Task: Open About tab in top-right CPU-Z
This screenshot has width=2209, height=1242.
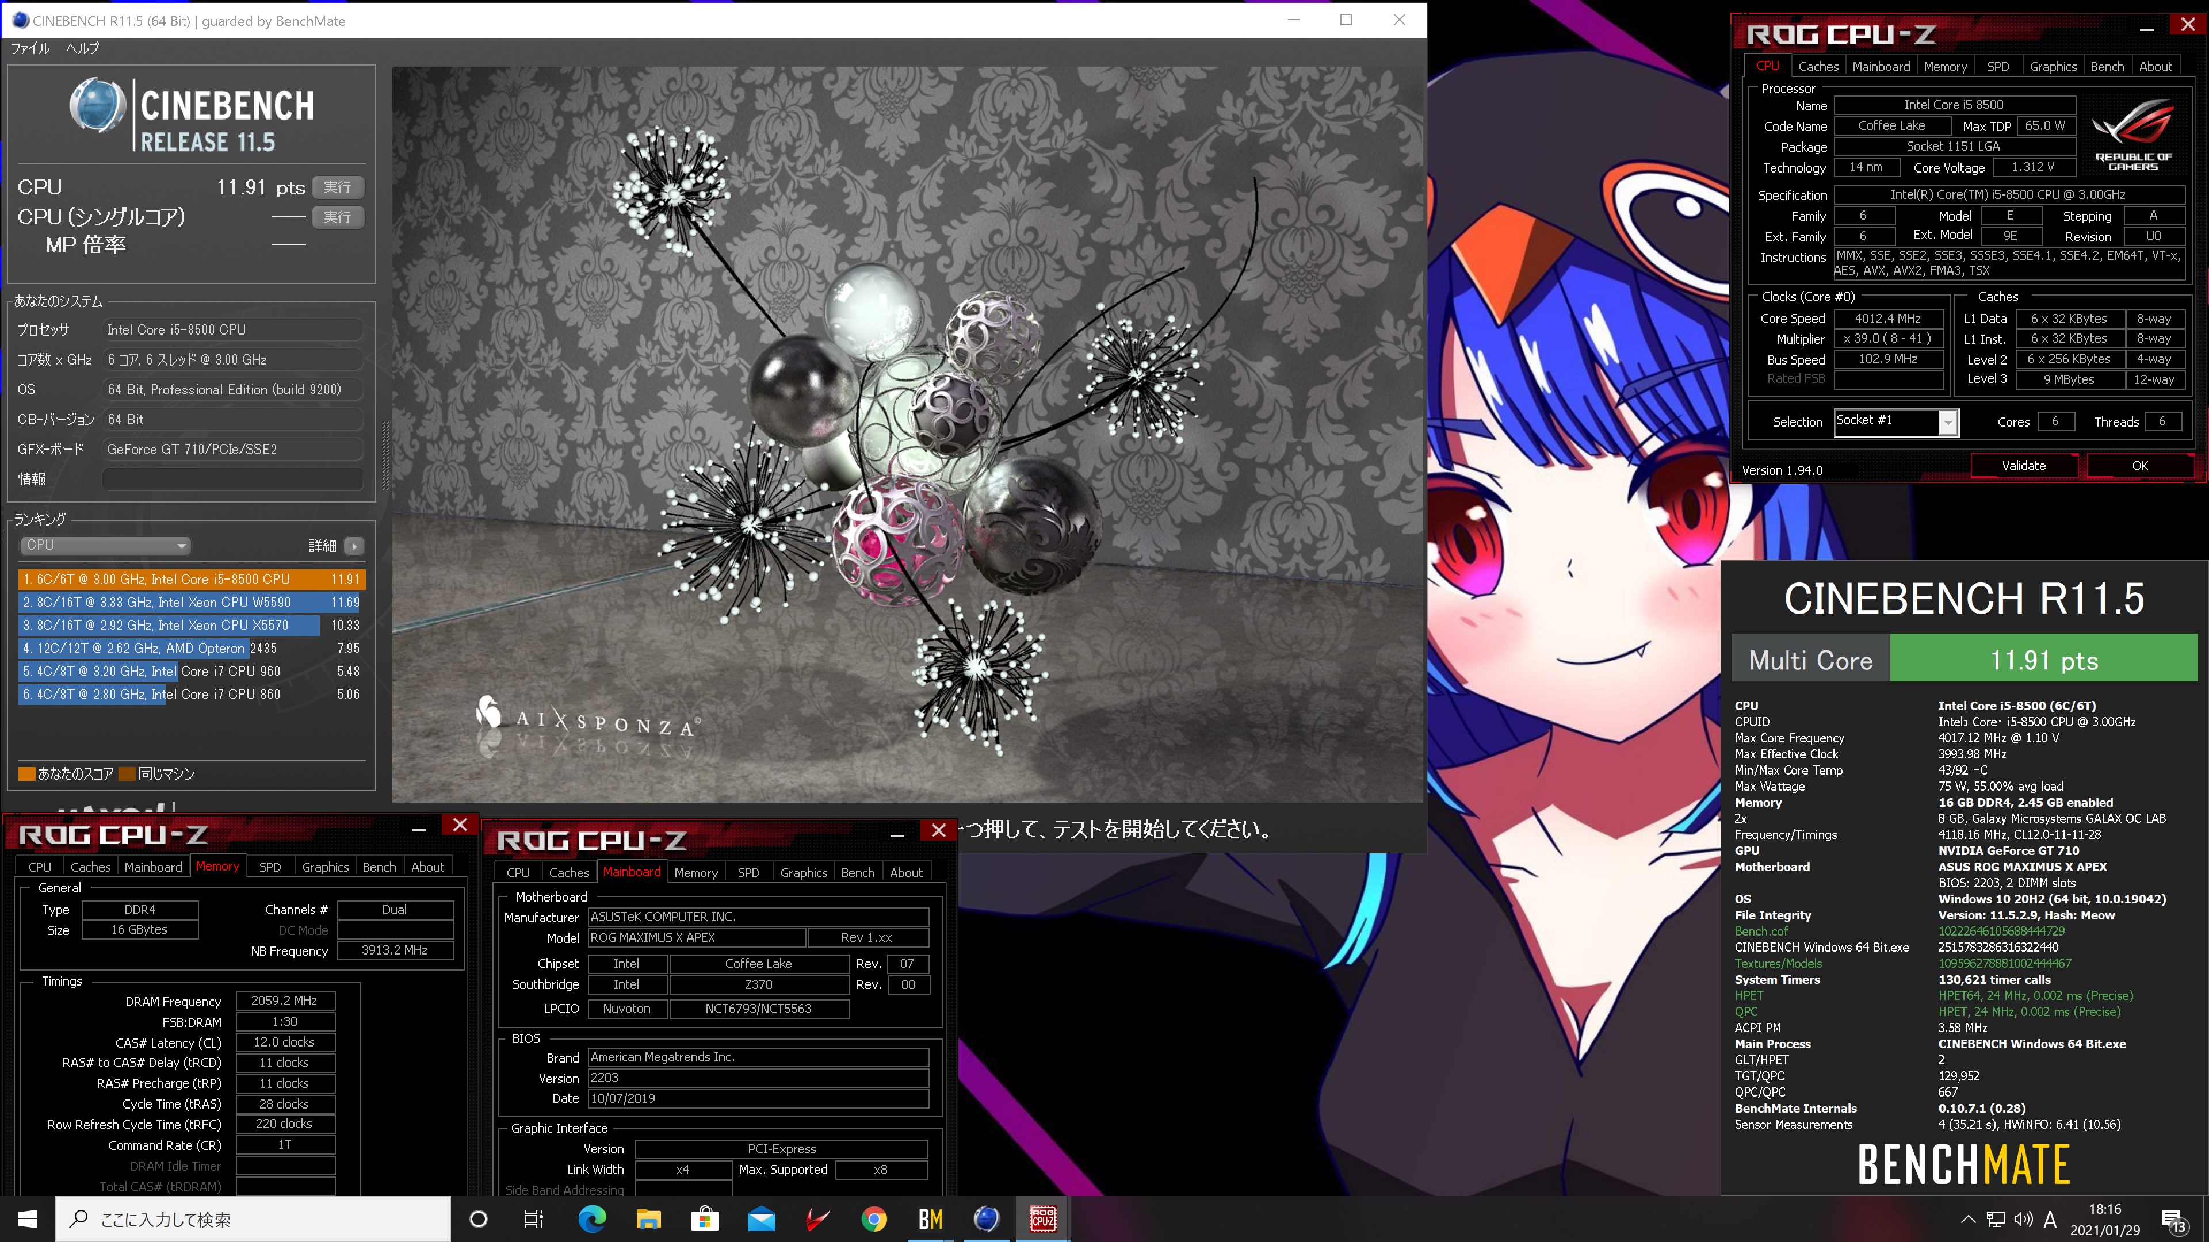Action: click(x=2155, y=66)
